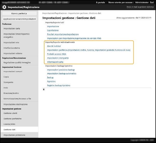
Task: Open the A portale link
Action: click(x=100, y=2)
